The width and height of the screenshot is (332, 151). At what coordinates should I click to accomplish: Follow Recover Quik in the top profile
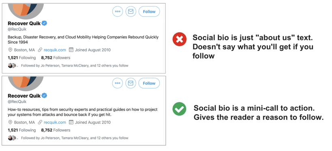(x=149, y=12)
